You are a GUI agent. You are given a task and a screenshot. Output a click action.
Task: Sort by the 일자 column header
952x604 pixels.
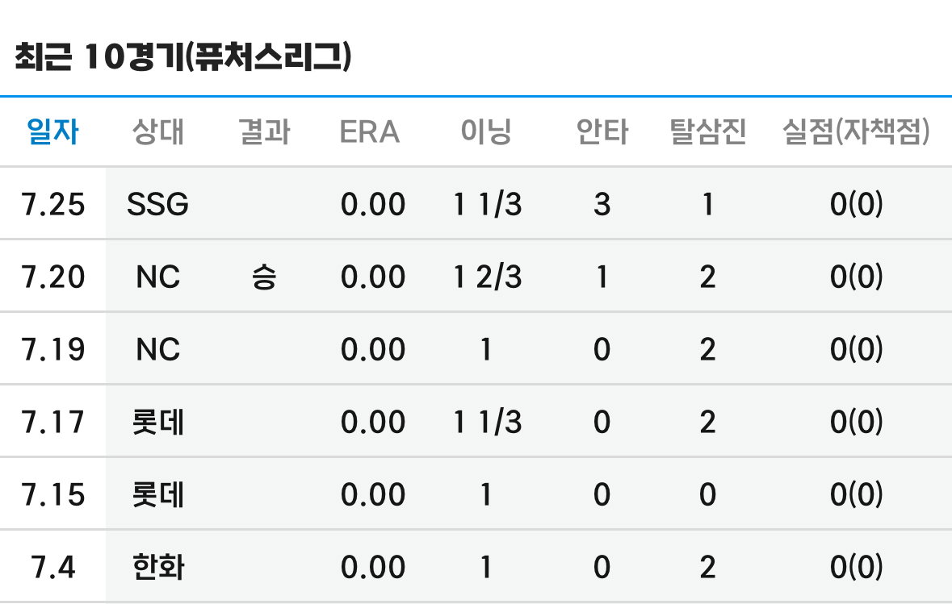tap(52, 131)
